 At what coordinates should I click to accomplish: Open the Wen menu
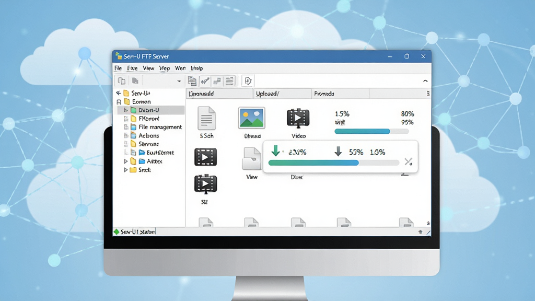point(180,68)
